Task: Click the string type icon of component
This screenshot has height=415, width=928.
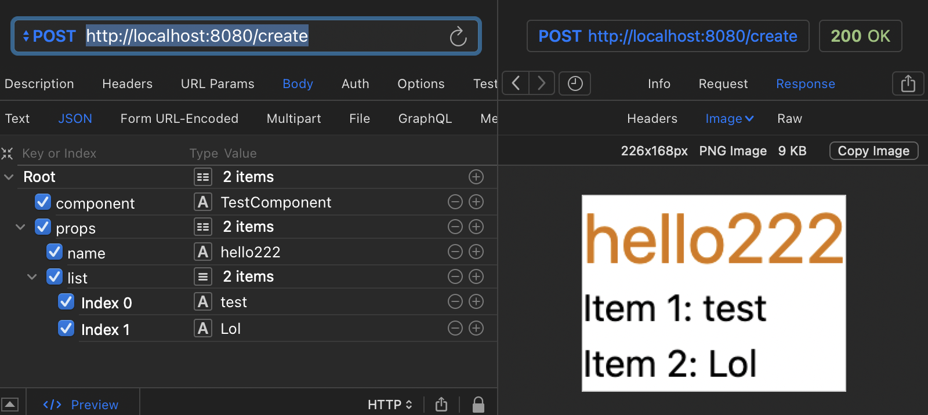Action: (203, 202)
